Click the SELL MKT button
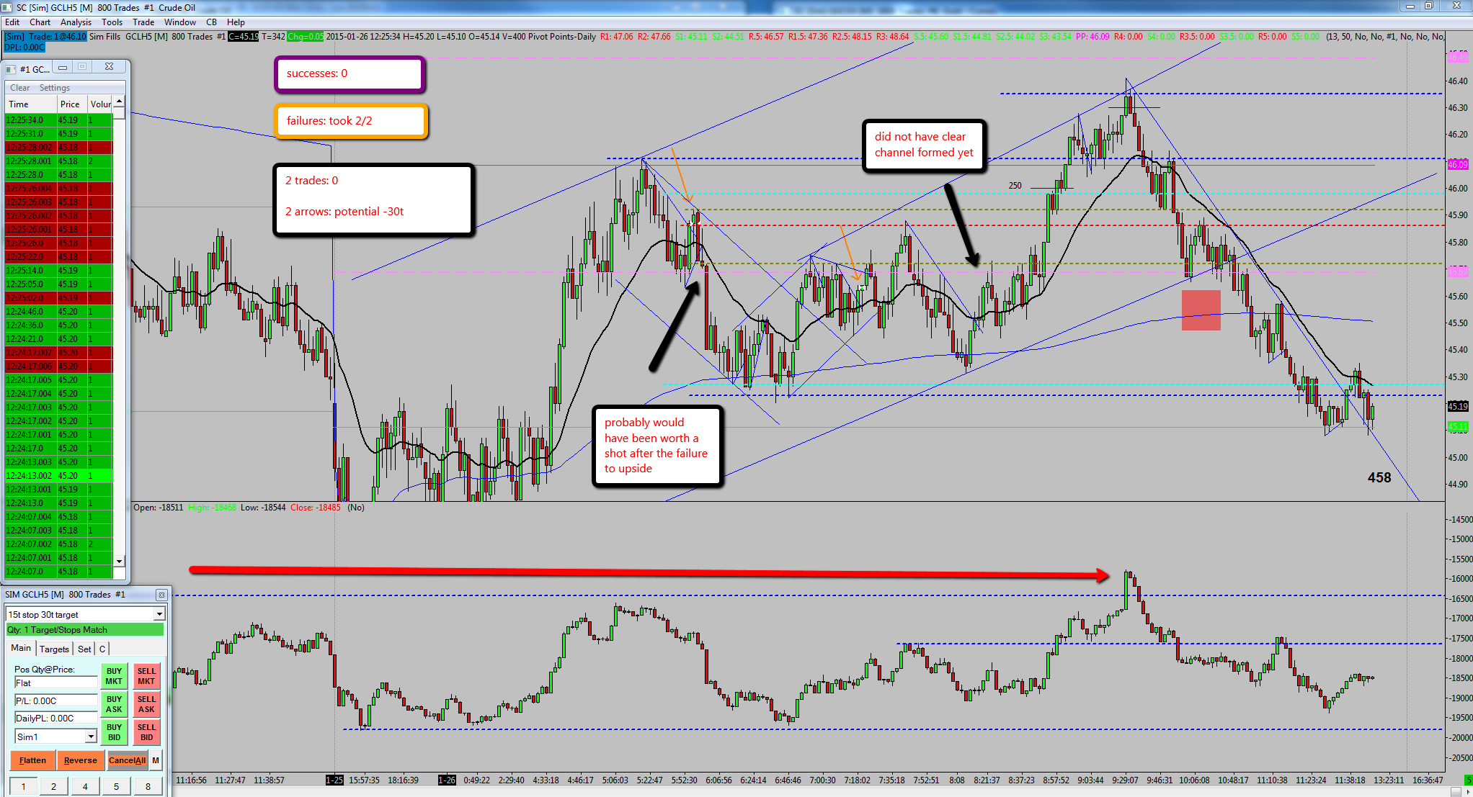Image resolution: width=1473 pixels, height=797 pixels. click(146, 676)
